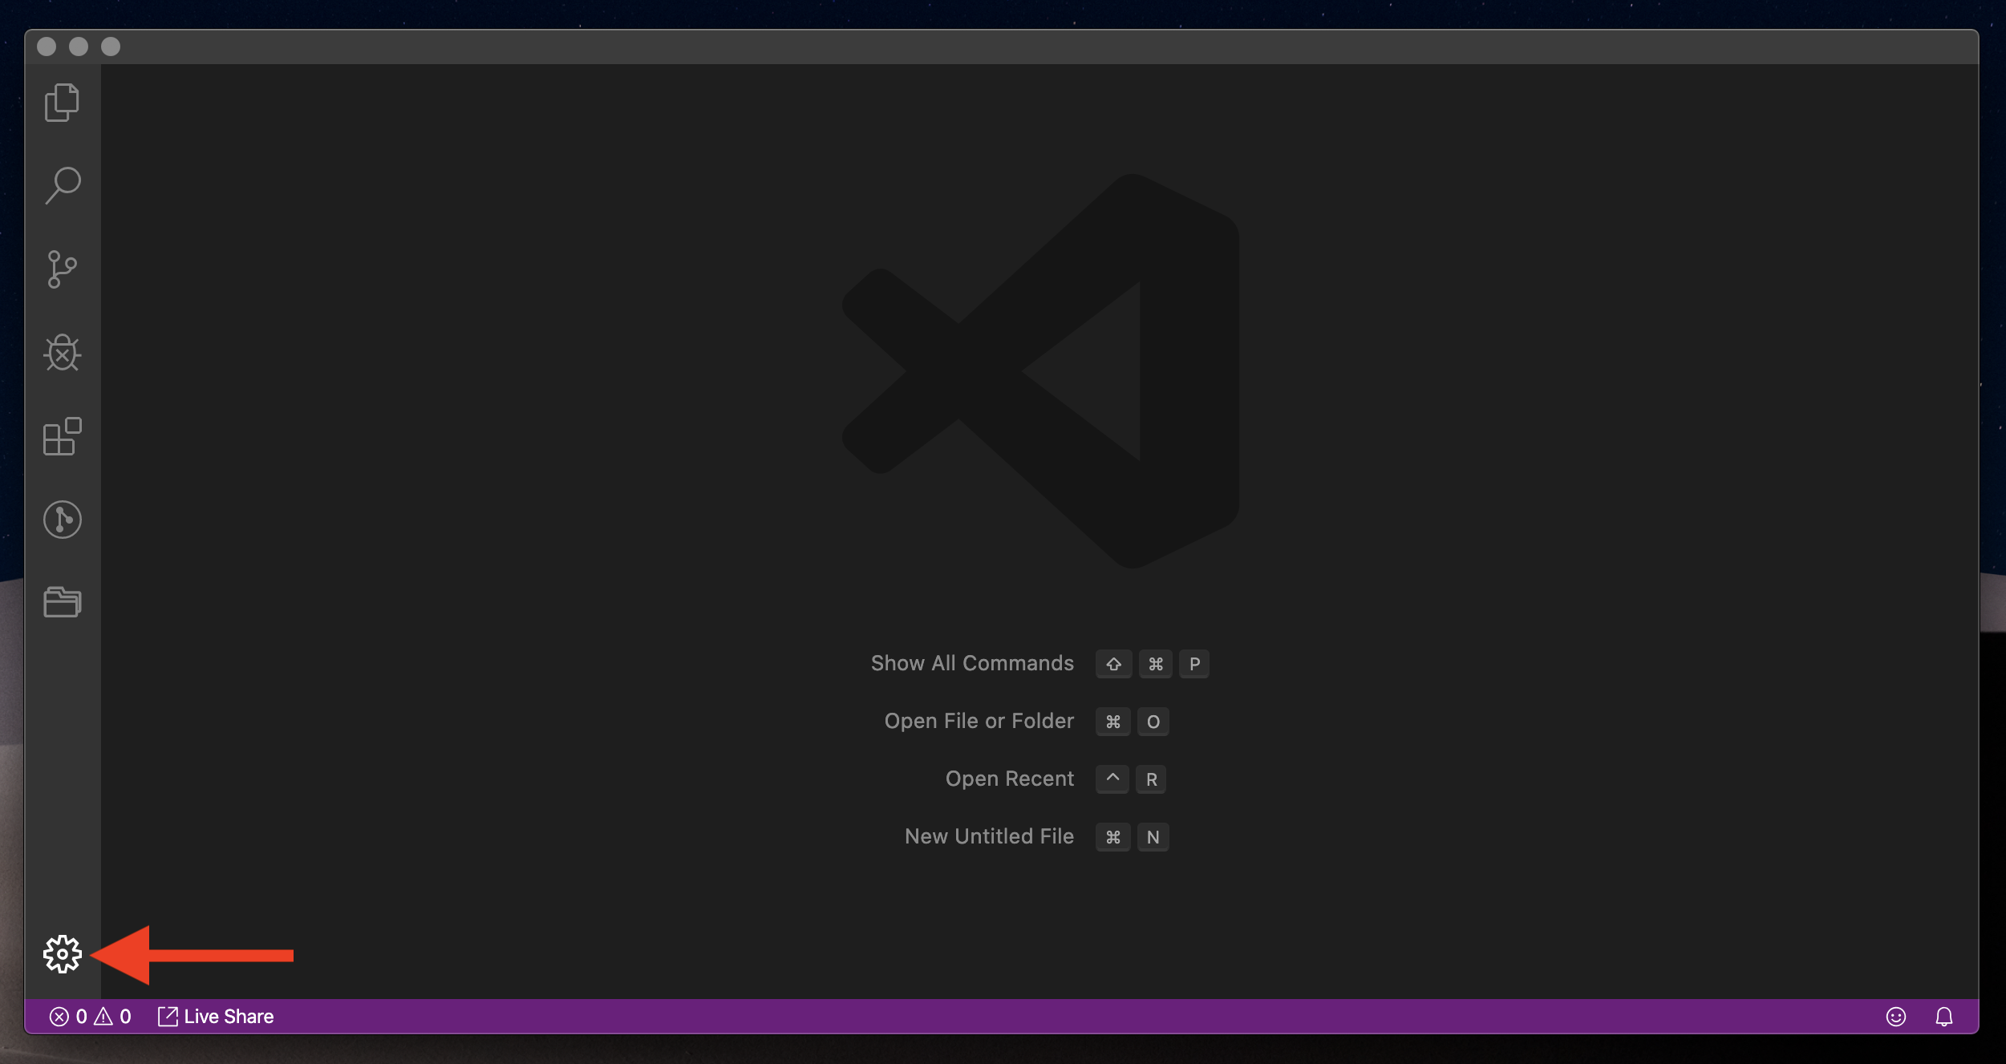2006x1064 pixels.
Task: Open the Debug bug icon view
Action: coord(62,353)
